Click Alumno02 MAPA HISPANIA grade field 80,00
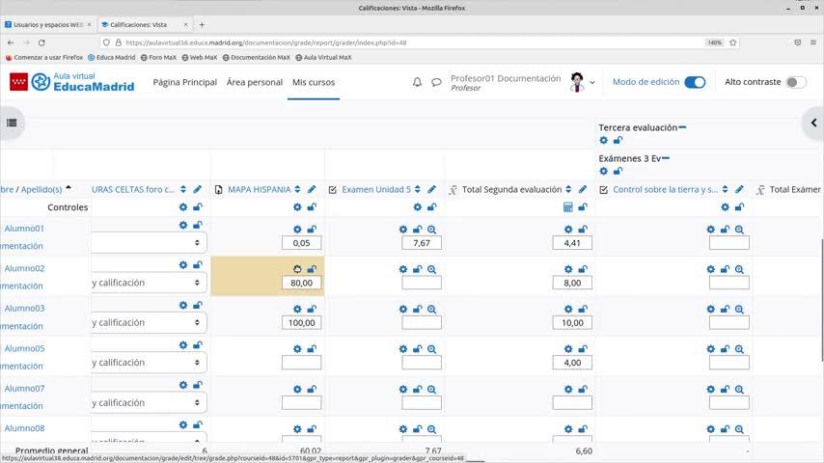The width and height of the screenshot is (824, 463). pyautogui.click(x=302, y=283)
